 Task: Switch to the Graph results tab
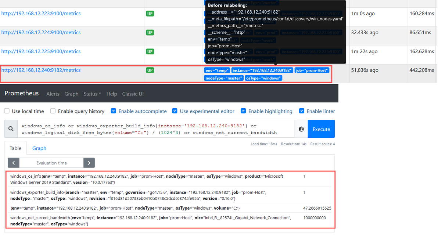click(39, 148)
